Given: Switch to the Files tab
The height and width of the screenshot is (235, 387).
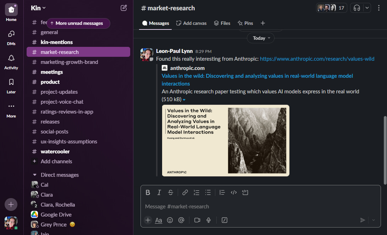Looking at the screenshot, I should (x=222, y=23).
